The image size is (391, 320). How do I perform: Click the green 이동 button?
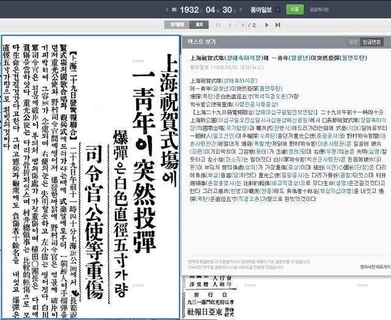pyautogui.click(x=294, y=10)
